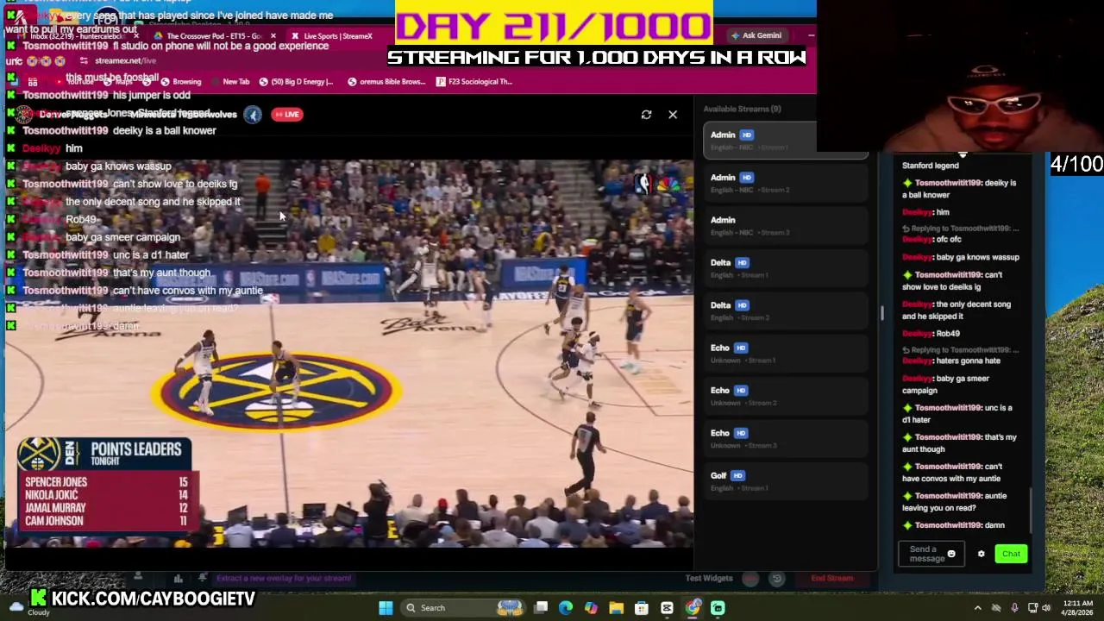Open the Browsing bookmark

coord(180,82)
